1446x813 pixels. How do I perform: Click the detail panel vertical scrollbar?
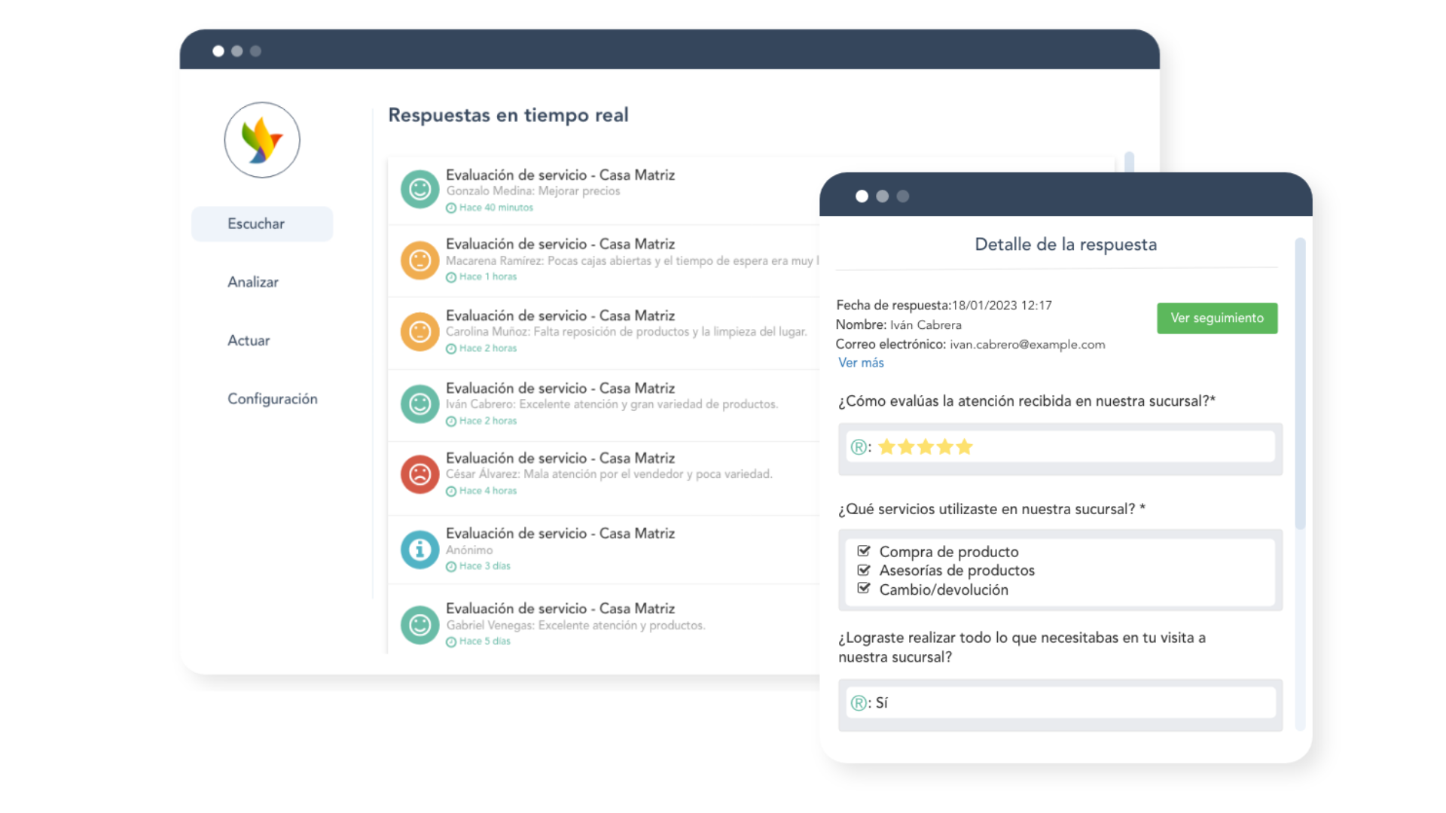(x=1300, y=384)
